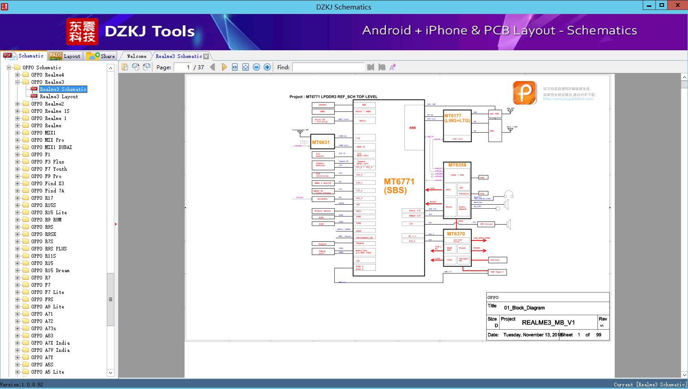Expand the OPPO F3 Plus folder

tap(18, 162)
